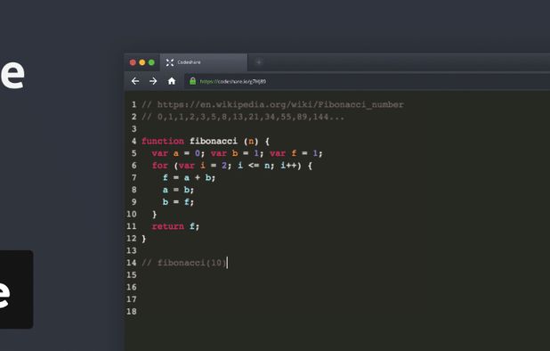Click line number 13 in gutter
The height and width of the screenshot is (351, 550).
[132, 250]
